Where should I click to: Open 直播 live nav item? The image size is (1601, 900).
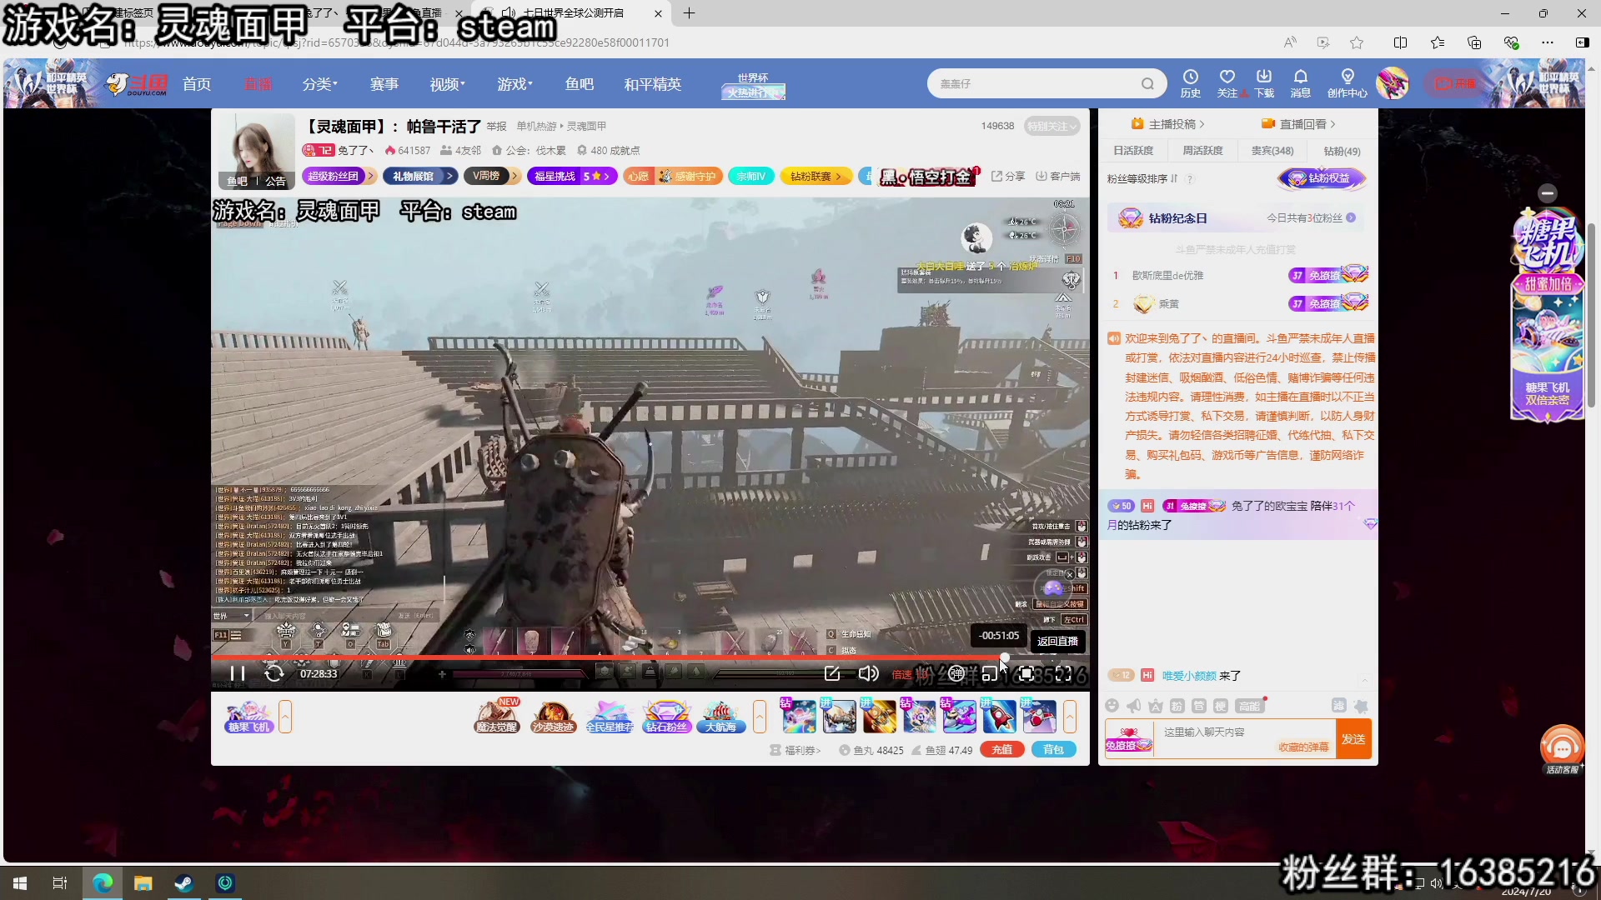[258, 83]
